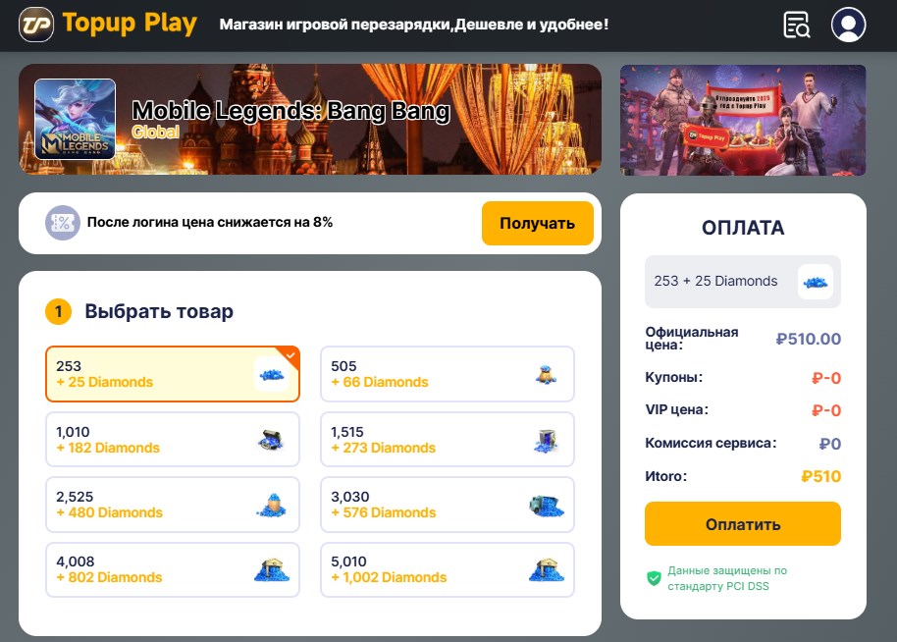Select the 5,010 + 1,002 Diamonds package
The image size is (897, 642).
click(448, 569)
